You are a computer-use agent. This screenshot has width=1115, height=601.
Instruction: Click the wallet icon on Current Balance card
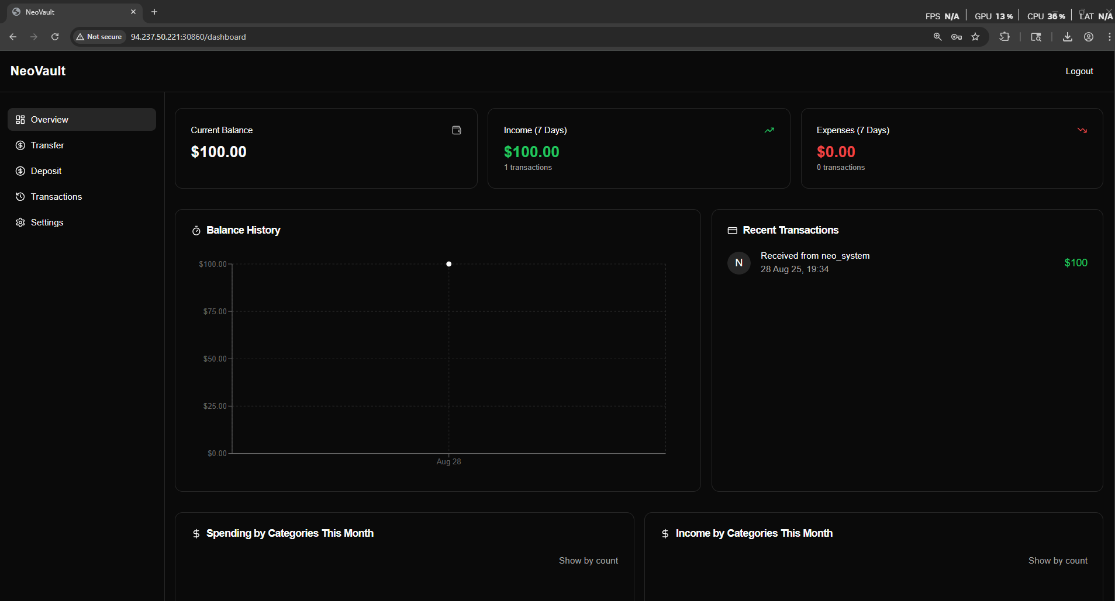pos(457,130)
